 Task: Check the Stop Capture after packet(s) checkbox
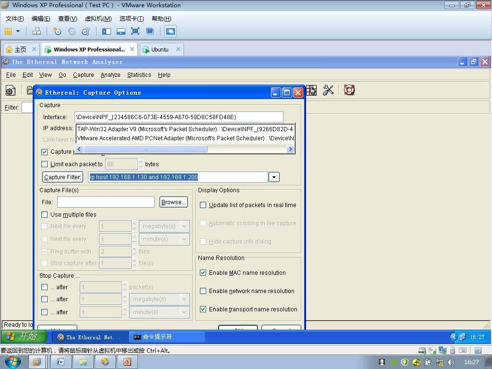[x=45, y=287]
